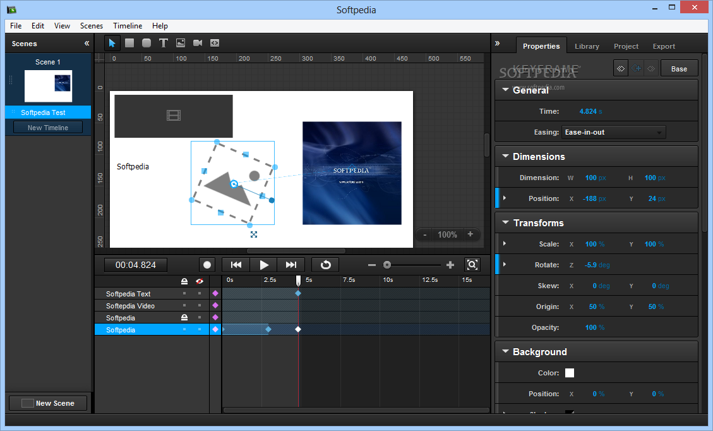Open the Edit menu

38,26
